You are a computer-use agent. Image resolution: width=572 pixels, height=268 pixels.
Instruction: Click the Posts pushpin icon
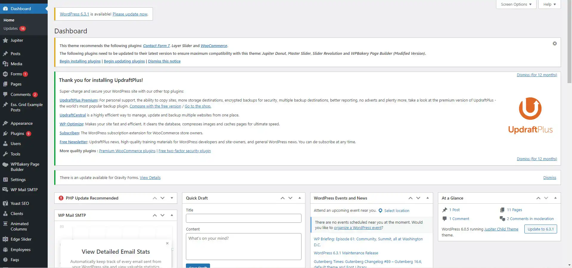pos(5,54)
